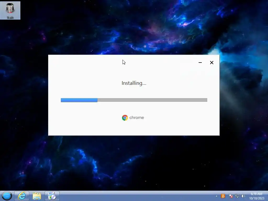Open the network status tray icon

(x=237, y=196)
